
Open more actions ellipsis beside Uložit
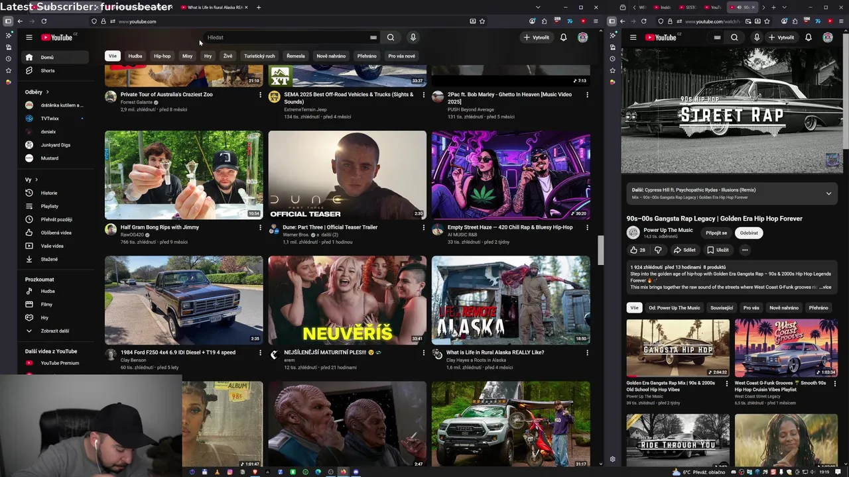click(745, 250)
